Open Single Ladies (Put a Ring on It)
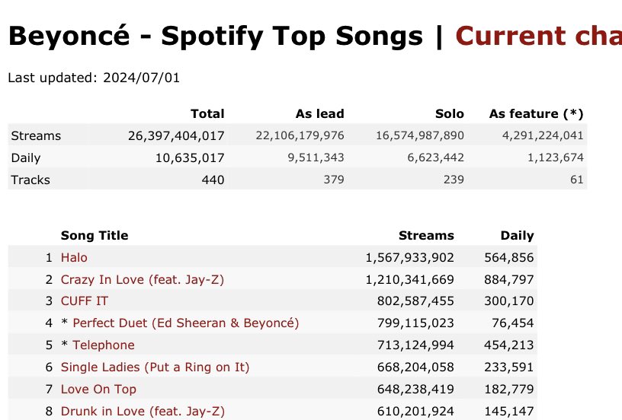This screenshot has height=420, width=622. [155, 367]
